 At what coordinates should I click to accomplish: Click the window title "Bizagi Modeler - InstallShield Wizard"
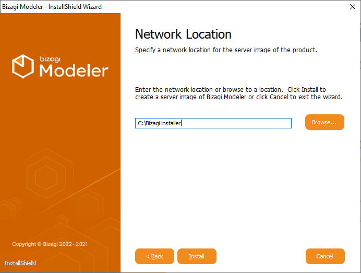tap(52, 7)
